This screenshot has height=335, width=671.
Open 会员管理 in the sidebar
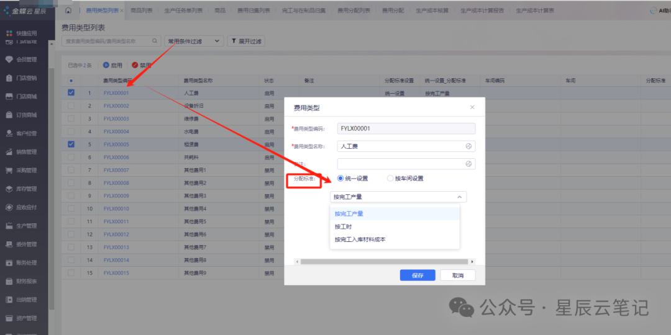(27, 60)
